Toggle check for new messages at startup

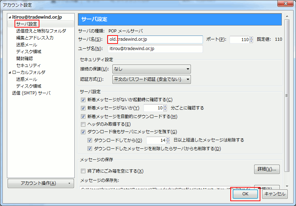tap(83, 100)
